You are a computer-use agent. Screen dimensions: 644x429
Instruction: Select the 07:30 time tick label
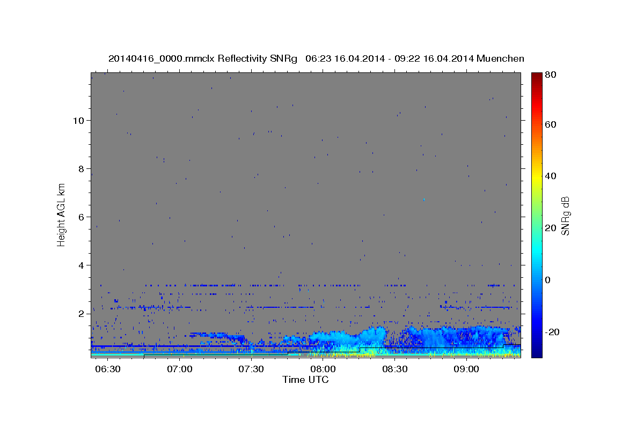251,369
